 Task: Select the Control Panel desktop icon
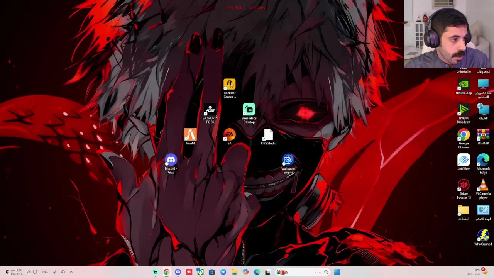[x=483, y=212]
